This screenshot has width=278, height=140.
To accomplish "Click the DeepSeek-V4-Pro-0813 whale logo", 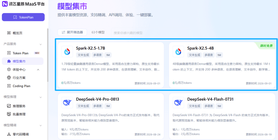I will pyautogui.click(x=67, y=102).
